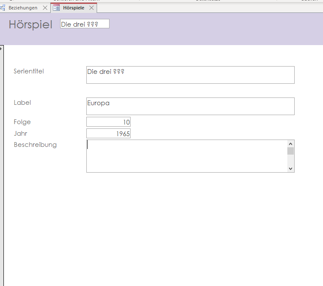This screenshot has height=286, width=323.
Task: Select the Folge field with value 10
Action: click(108, 122)
